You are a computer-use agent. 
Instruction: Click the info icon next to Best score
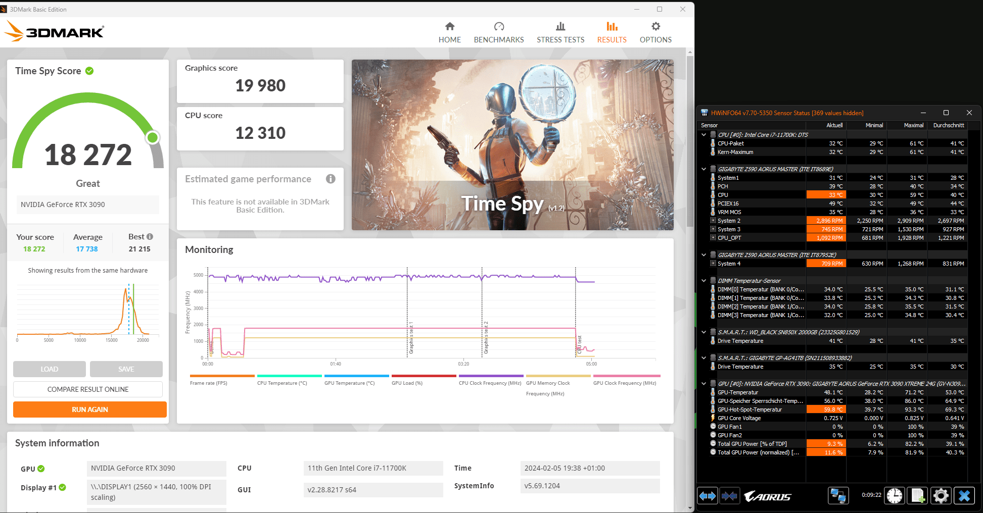(x=150, y=236)
